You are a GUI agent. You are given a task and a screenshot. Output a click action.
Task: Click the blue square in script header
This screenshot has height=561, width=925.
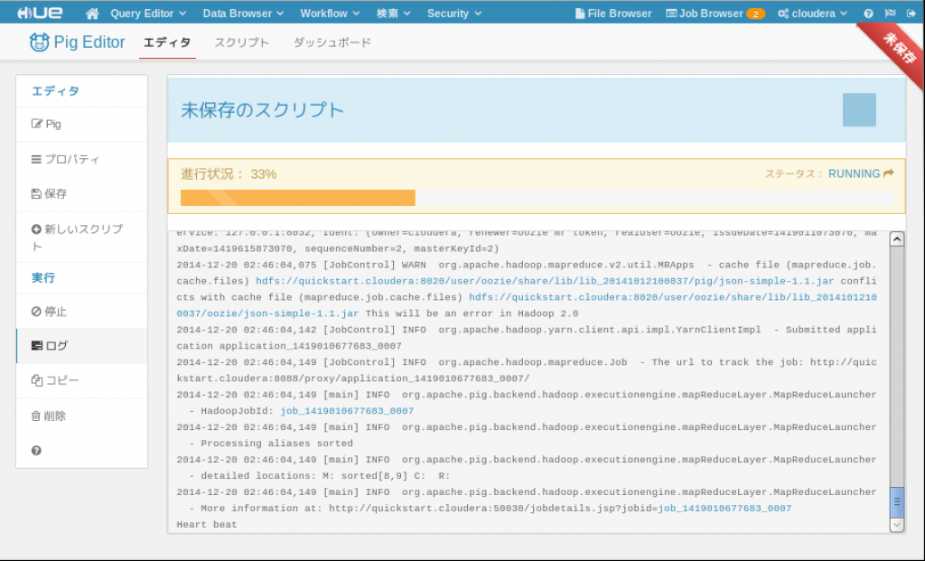point(859,109)
